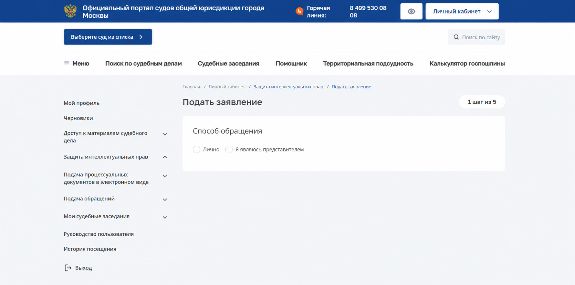Open История посещения in the sidebar
Viewport: 575px width, 285px height.
tap(90, 249)
